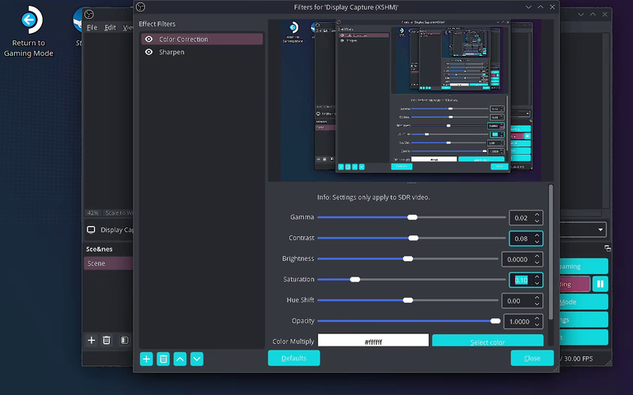Click the Saturation slider track
Image resolution: width=633 pixels, height=395 pixels.
pos(412,279)
